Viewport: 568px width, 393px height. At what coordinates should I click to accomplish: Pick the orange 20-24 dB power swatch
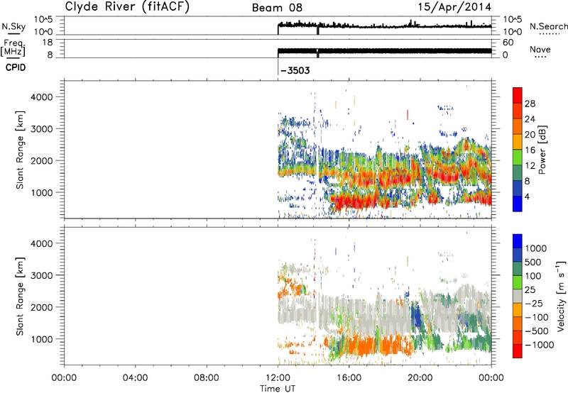[518, 127]
